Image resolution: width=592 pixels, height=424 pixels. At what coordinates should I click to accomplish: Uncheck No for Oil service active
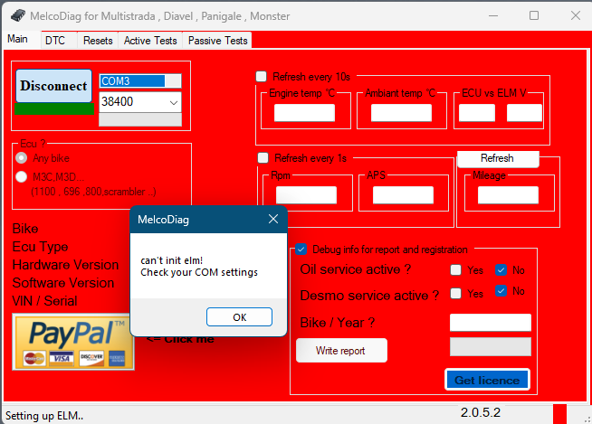(501, 269)
